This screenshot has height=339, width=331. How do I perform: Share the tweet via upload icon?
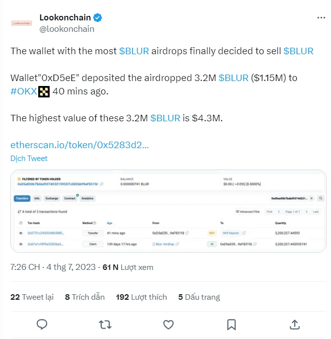pyautogui.click(x=295, y=324)
